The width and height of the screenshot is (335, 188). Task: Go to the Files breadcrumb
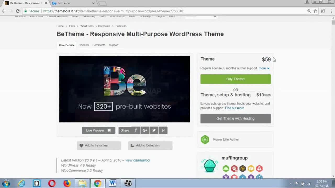pyautogui.click(x=72, y=26)
